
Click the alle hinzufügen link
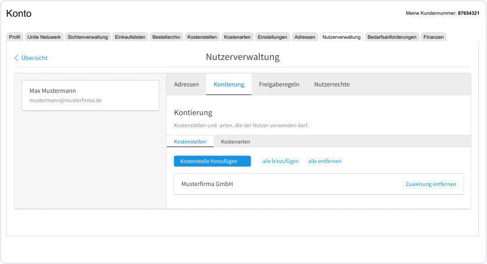tap(281, 161)
